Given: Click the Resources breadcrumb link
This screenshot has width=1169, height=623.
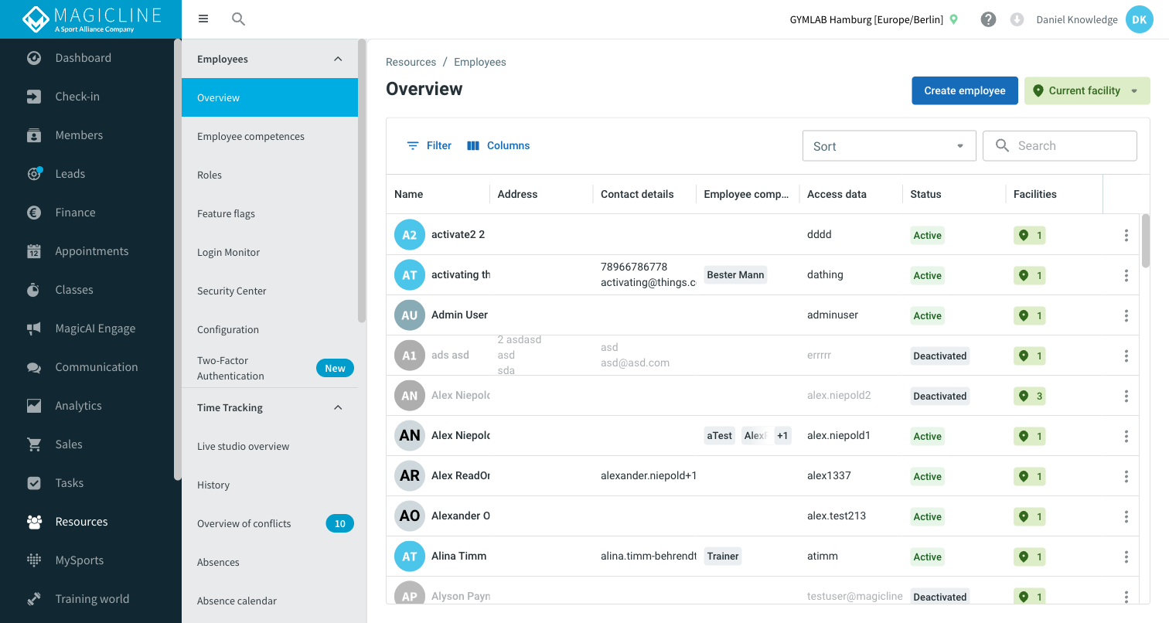Looking at the screenshot, I should pyautogui.click(x=411, y=62).
